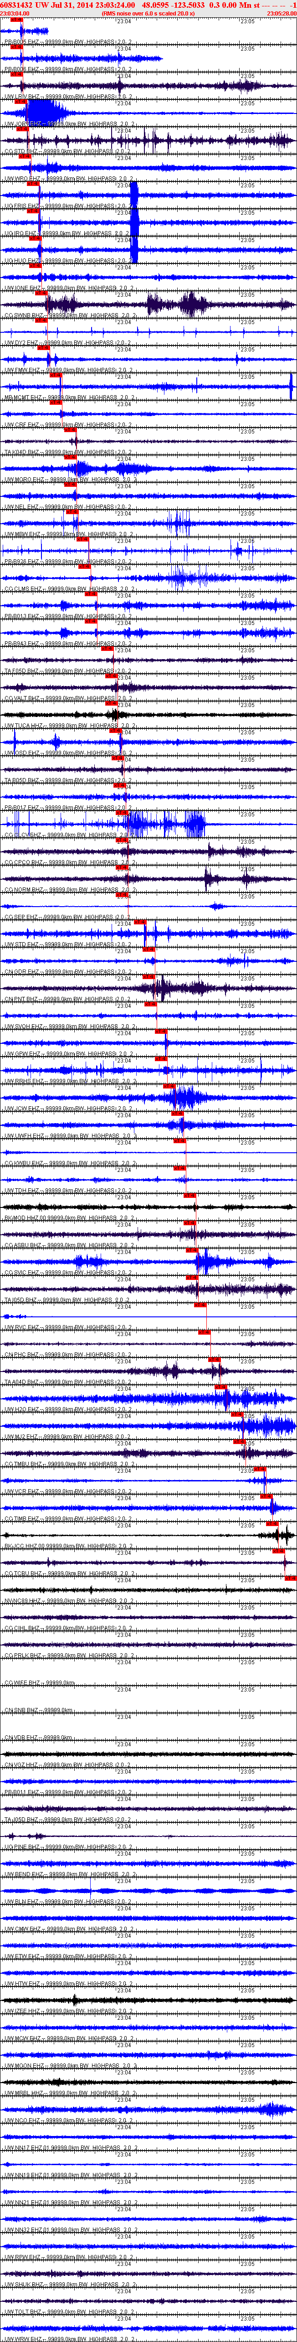The image size is (297, 2342).
Task: Select the UW.MJ2 EHZ station label
Action: pos(68,1436)
